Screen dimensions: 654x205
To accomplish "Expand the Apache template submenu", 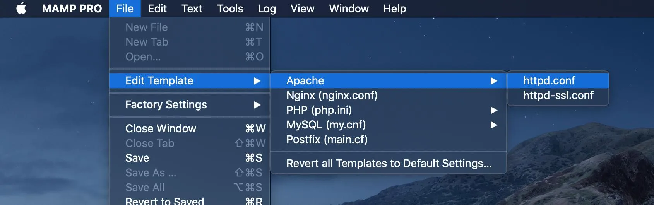I will pyautogui.click(x=389, y=80).
